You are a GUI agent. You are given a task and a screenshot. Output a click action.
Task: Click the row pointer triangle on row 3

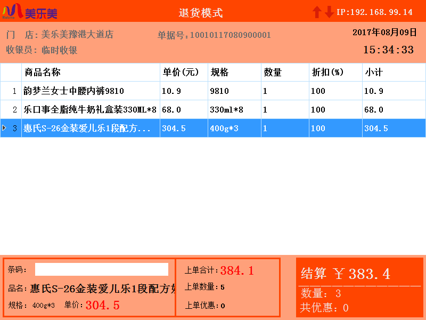[4, 128]
